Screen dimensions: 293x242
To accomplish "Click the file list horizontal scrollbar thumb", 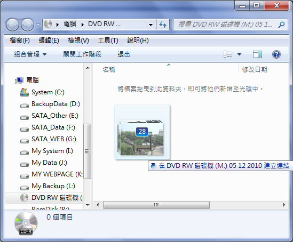I will (x=156, y=205).
